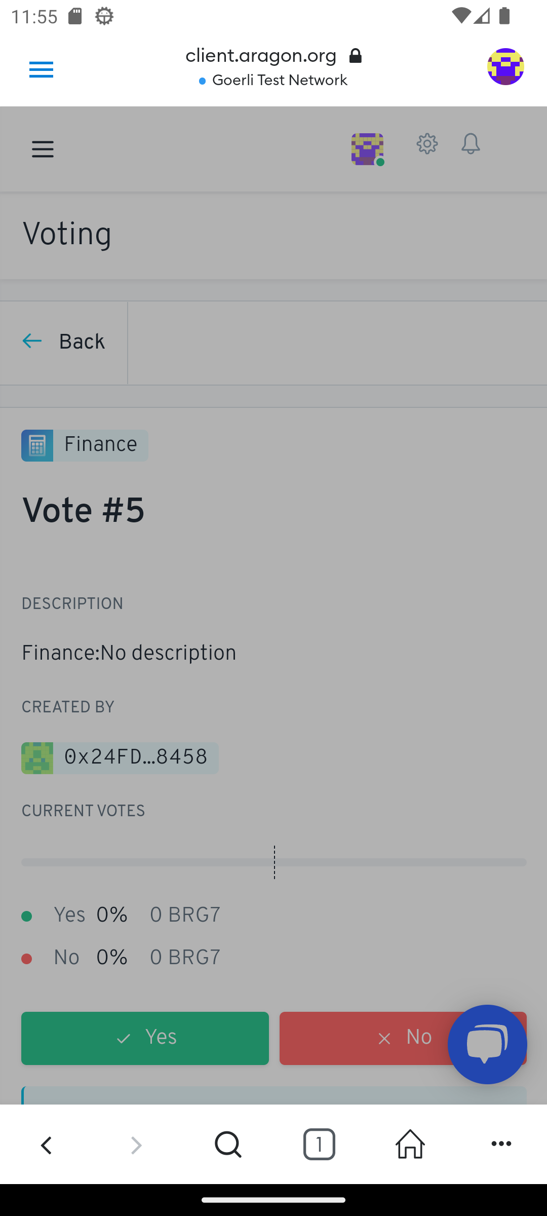Click the browser search icon
This screenshot has width=547, height=1216.
(x=228, y=1145)
